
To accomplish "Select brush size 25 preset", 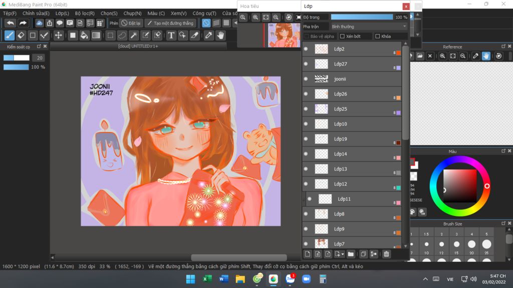I will 486,244.
